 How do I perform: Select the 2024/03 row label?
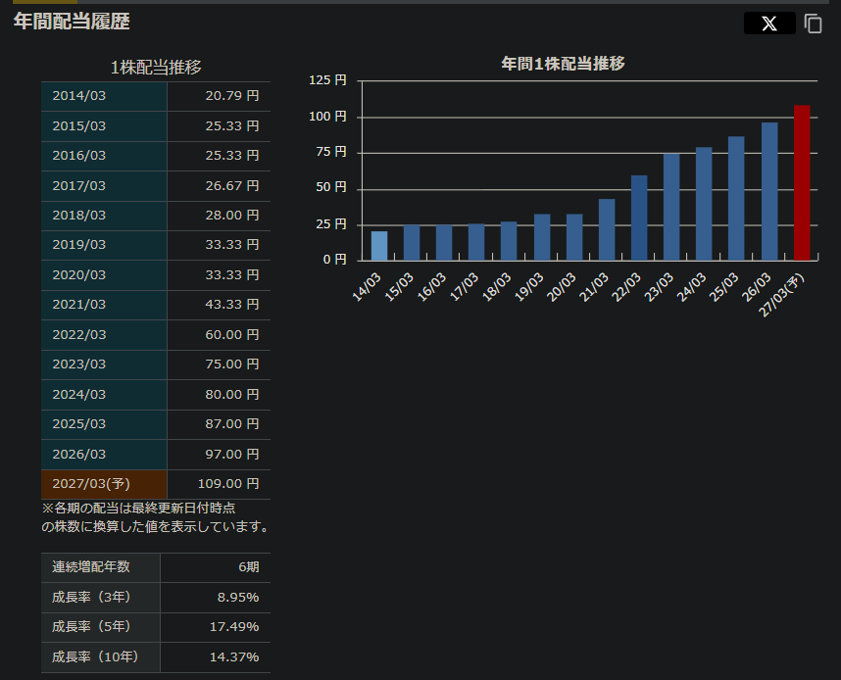click(x=78, y=395)
